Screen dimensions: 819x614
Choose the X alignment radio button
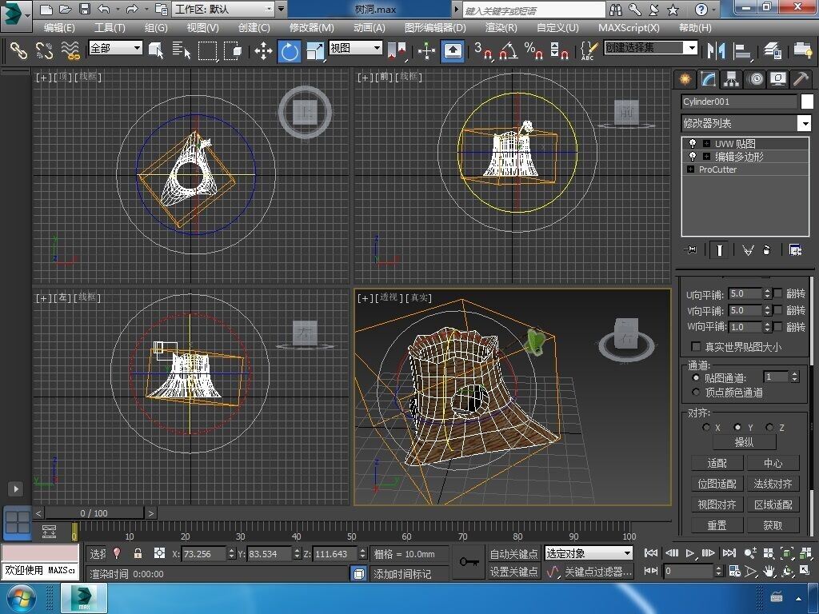tap(706, 428)
